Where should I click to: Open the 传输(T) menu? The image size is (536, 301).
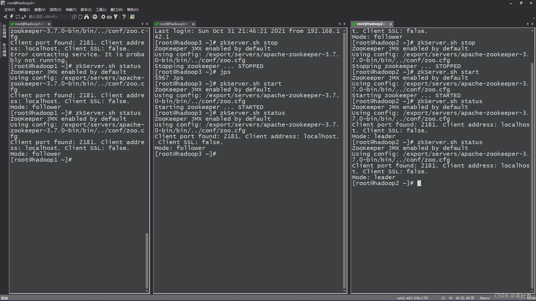pyautogui.click(x=71, y=9)
